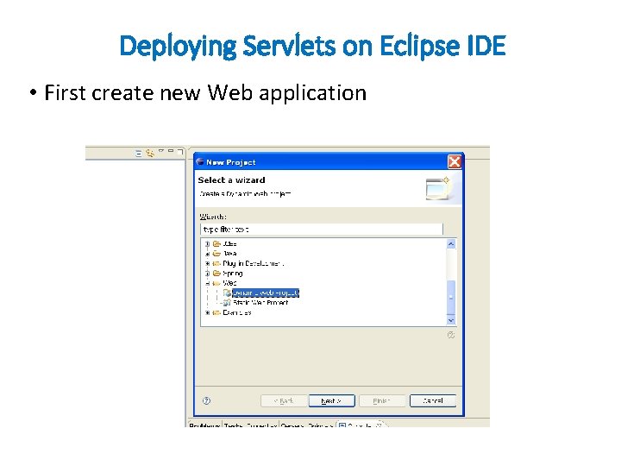Click the Eclipse logo in dialog title bar
621x466 pixels.
tap(200, 161)
